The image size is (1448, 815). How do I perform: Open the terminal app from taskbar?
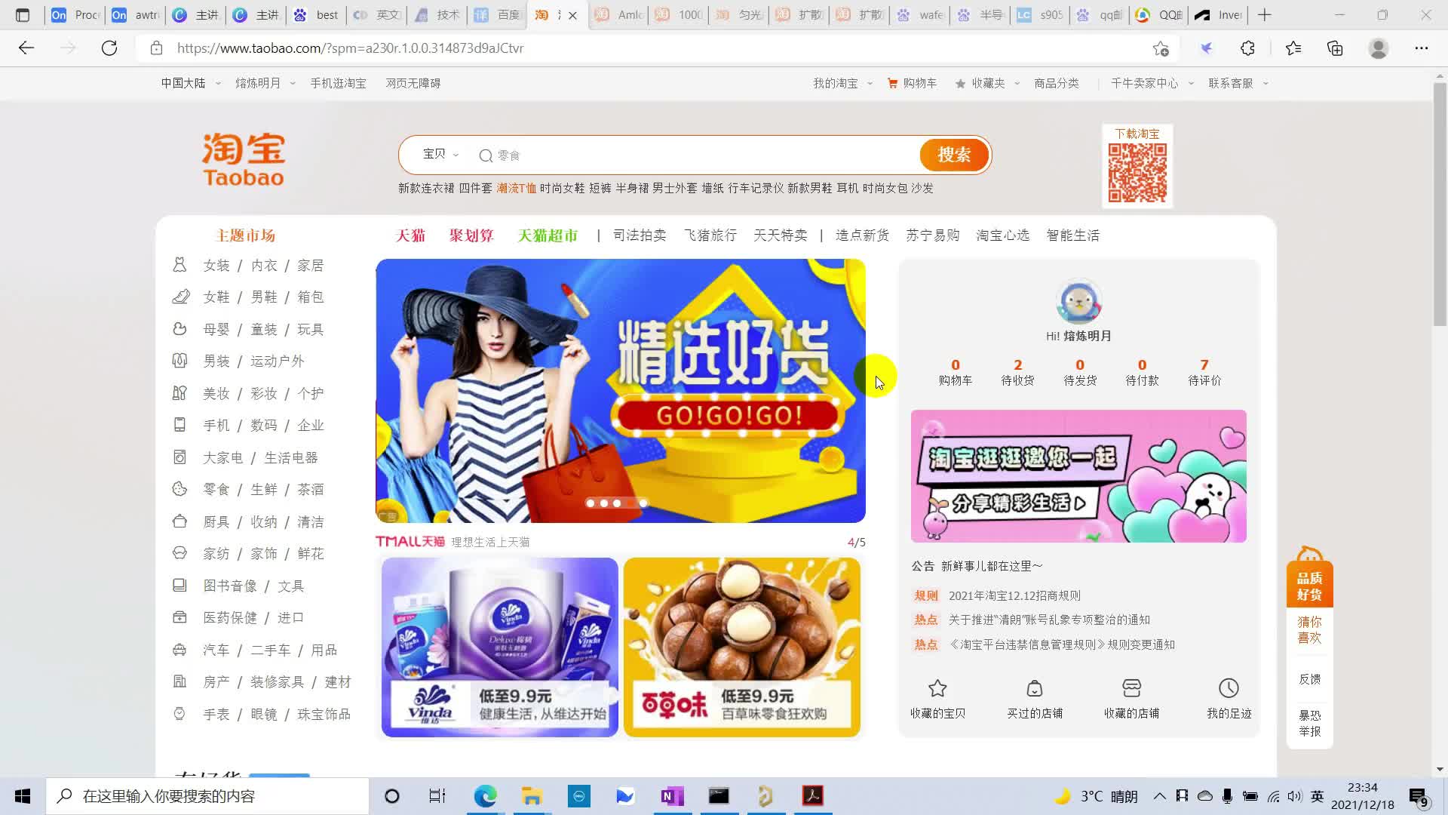point(719,796)
